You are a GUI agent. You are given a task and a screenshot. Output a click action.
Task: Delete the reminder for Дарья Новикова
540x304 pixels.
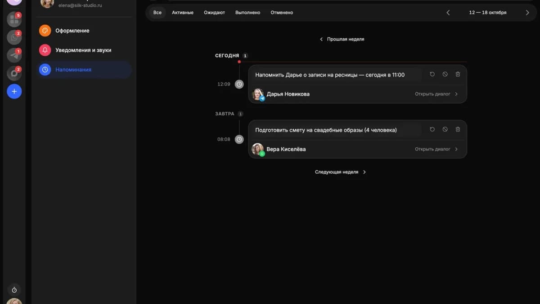[x=458, y=74]
